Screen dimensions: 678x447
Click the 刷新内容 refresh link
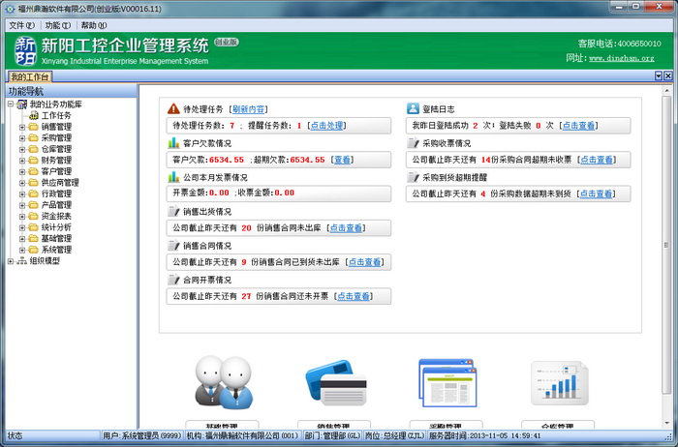tap(249, 109)
